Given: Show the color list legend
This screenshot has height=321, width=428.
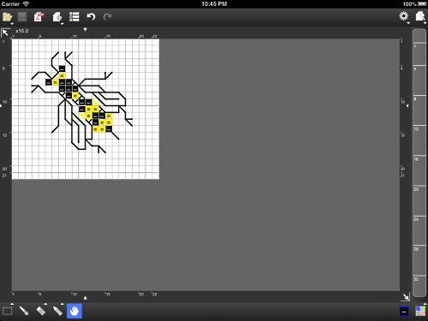Looking at the screenshot, I should point(74,17).
